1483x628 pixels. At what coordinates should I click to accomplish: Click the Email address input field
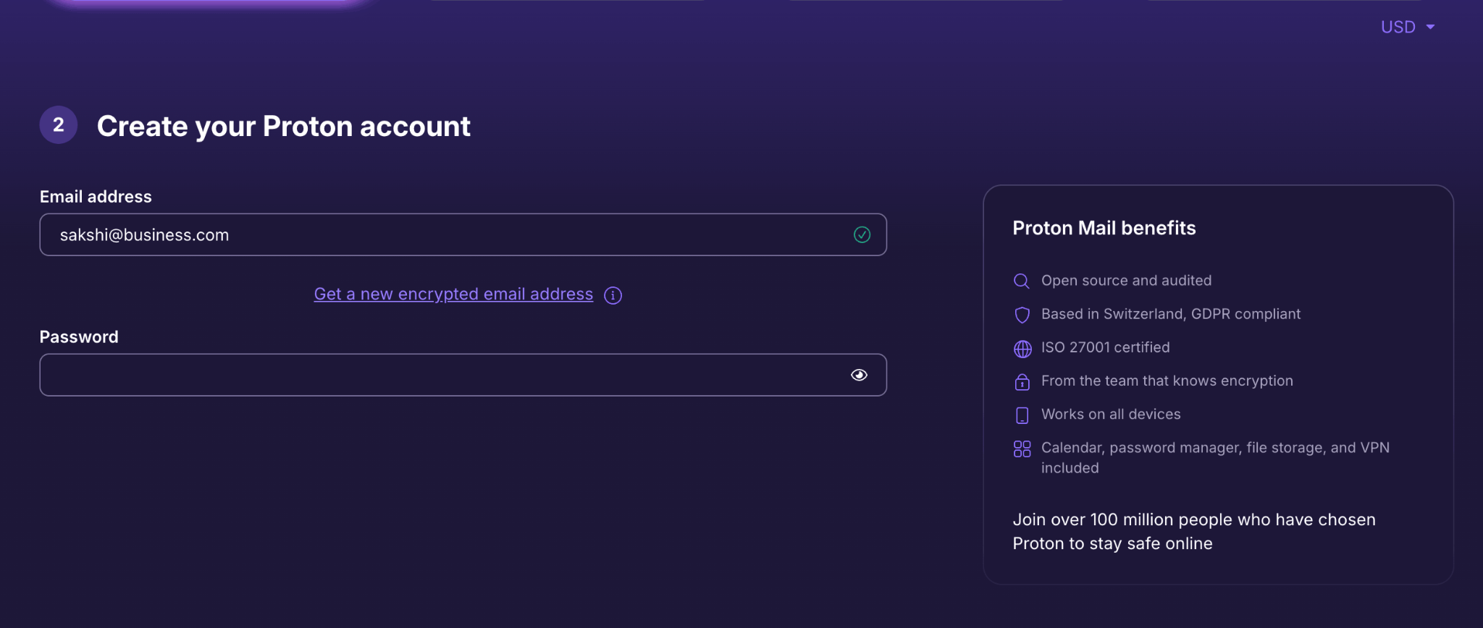click(463, 234)
